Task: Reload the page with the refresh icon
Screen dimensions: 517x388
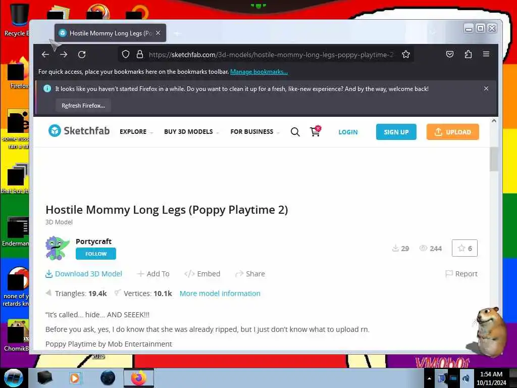Action: [82, 55]
